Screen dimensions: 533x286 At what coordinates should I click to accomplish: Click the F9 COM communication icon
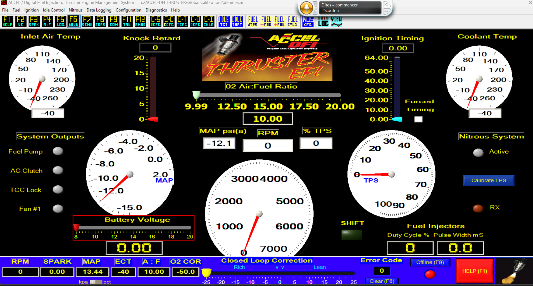coord(113,21)
